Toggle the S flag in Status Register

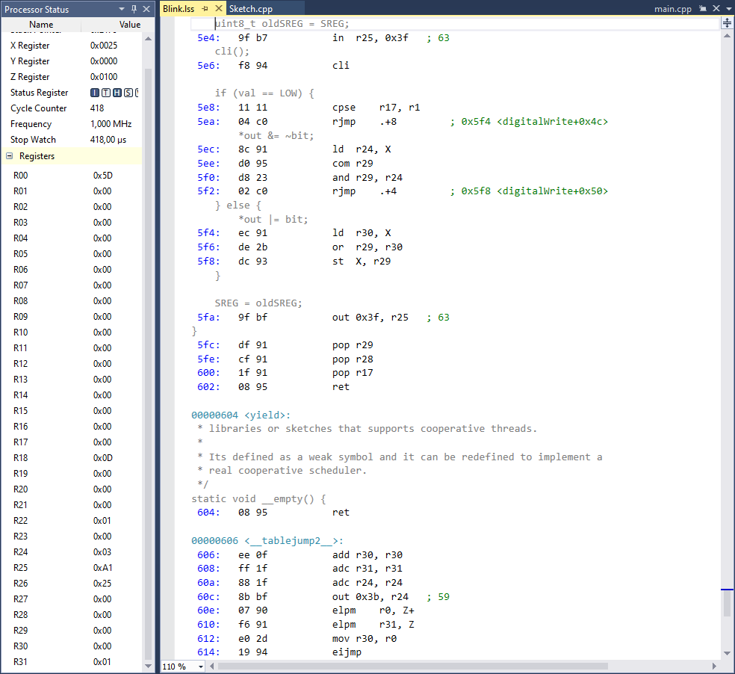(128, 93)
